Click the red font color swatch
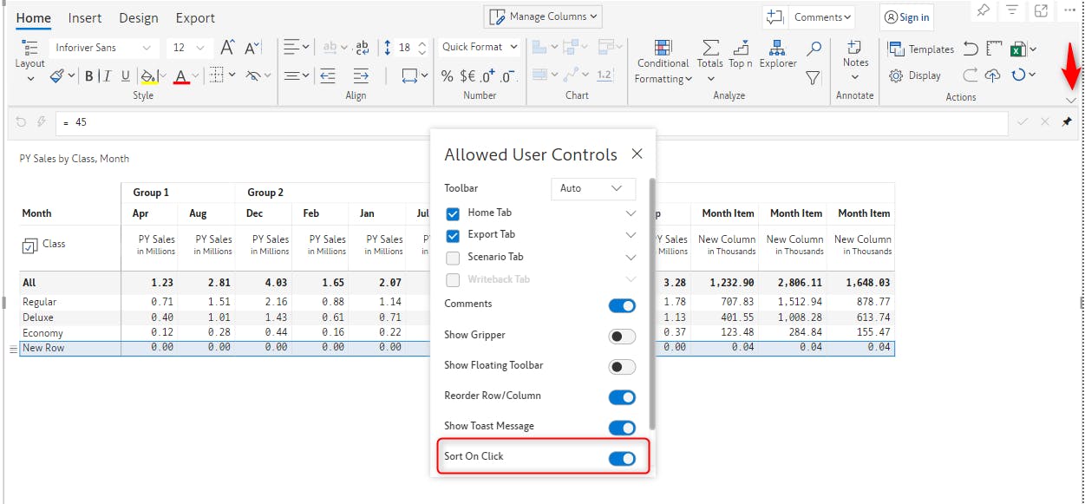 point(180,76)
